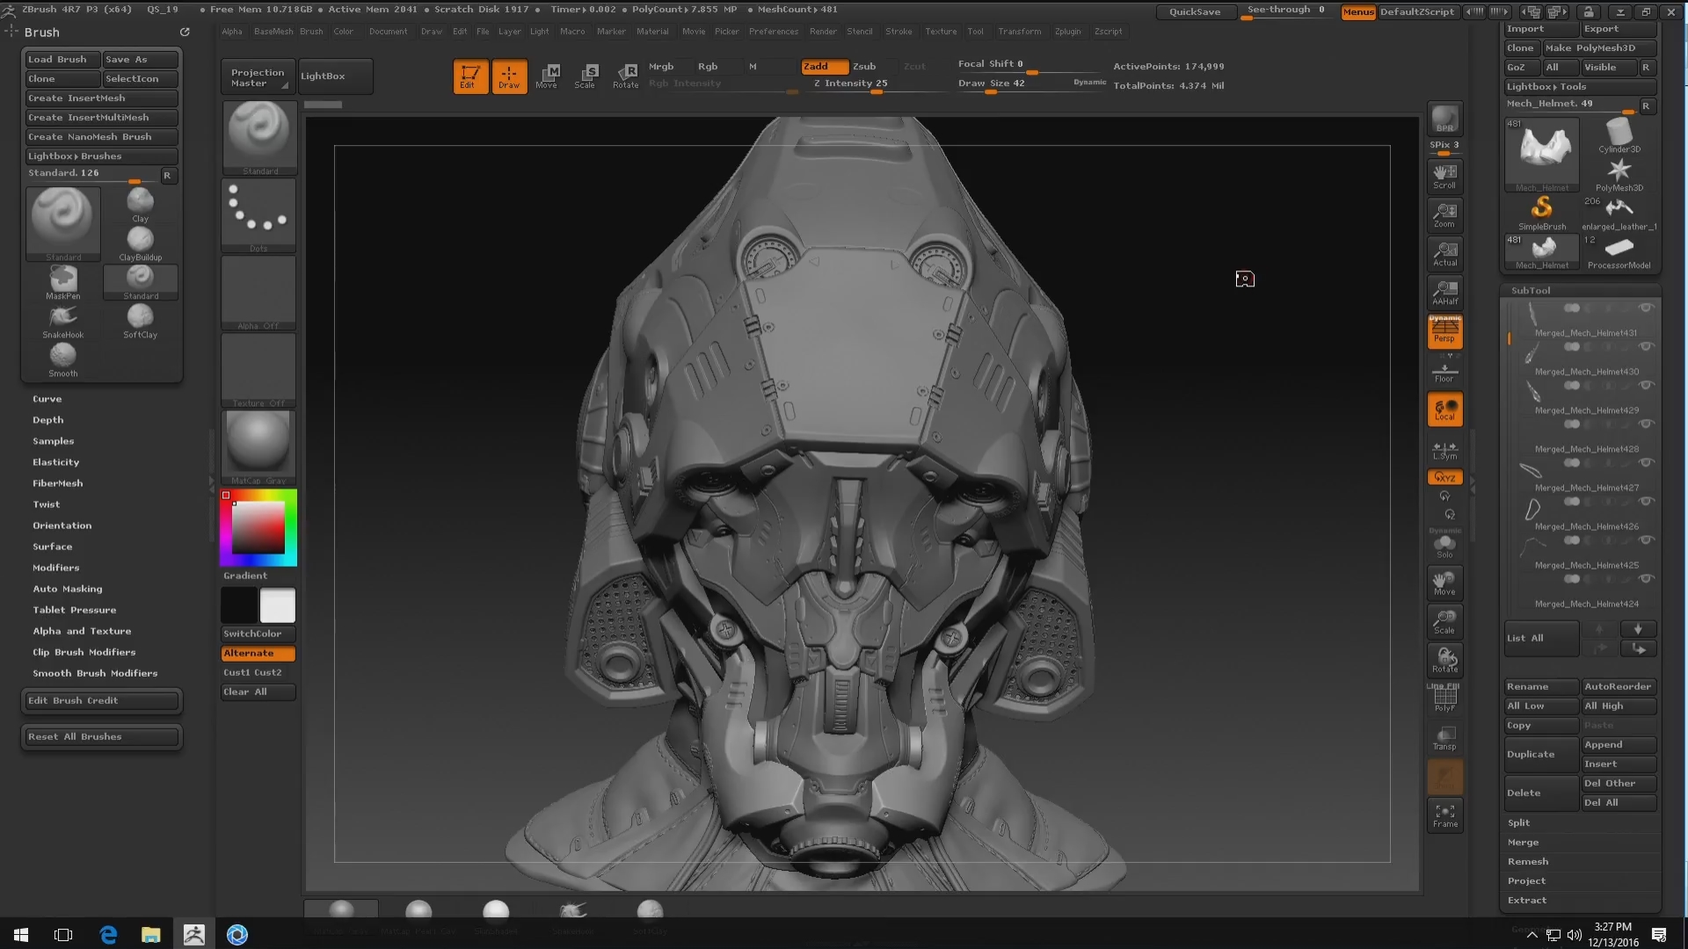Select the ClayBuildup brush icon
The width and height of the screenshot is (1688, 949).
[x=140, y=241]
